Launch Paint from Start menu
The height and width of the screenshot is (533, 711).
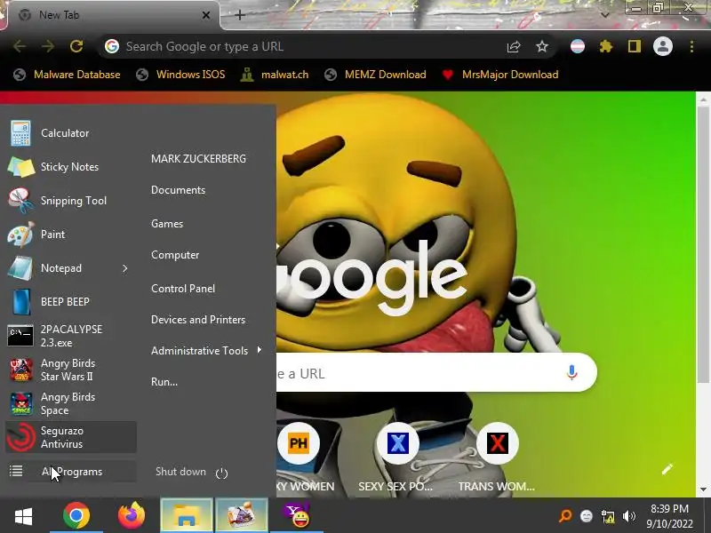[x=70, y=235]
